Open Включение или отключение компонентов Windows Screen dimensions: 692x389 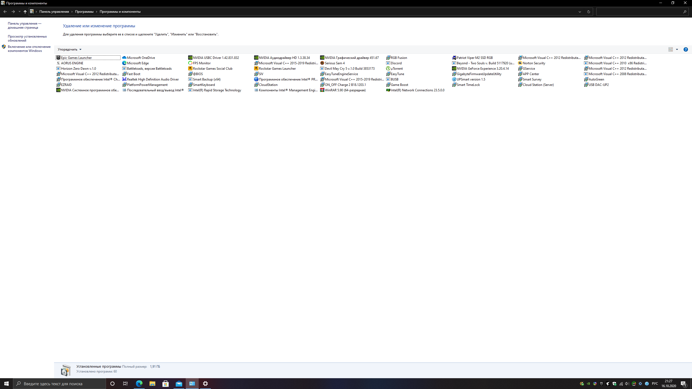(29, 49)
